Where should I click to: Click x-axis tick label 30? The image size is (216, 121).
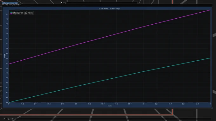click(76, 104)
